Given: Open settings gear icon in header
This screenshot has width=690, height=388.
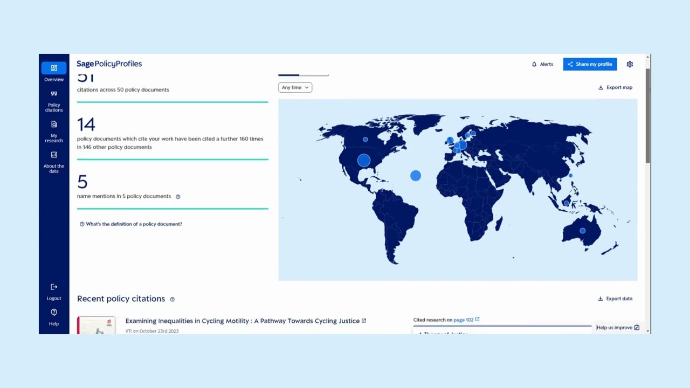Looking at the screenshot, I should point(630,64).
